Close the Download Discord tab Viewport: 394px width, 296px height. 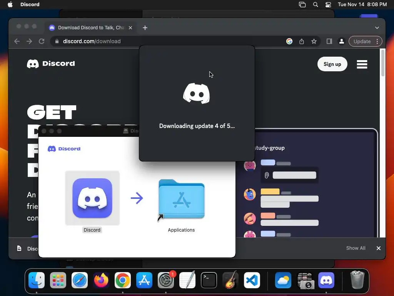click(130, 28)
